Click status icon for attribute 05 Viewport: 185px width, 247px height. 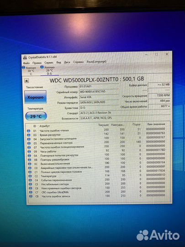coord(29,143)
